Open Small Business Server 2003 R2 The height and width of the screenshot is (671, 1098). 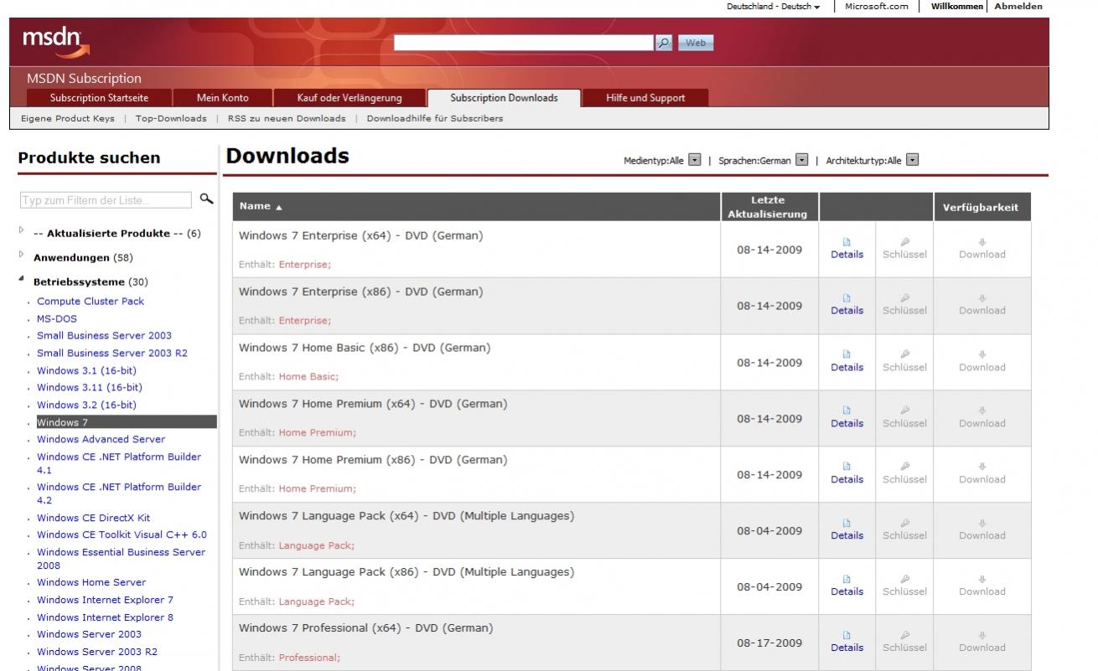pos(112,353)
